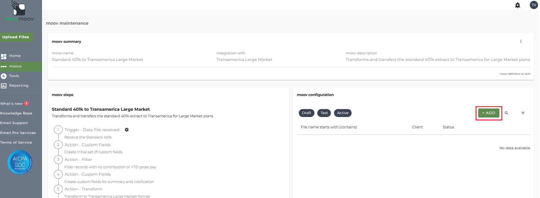Image resolution: width=540 pixels, height=198 pixels.
Task: Go to Home in sidebar
Action: click(15, 56)
